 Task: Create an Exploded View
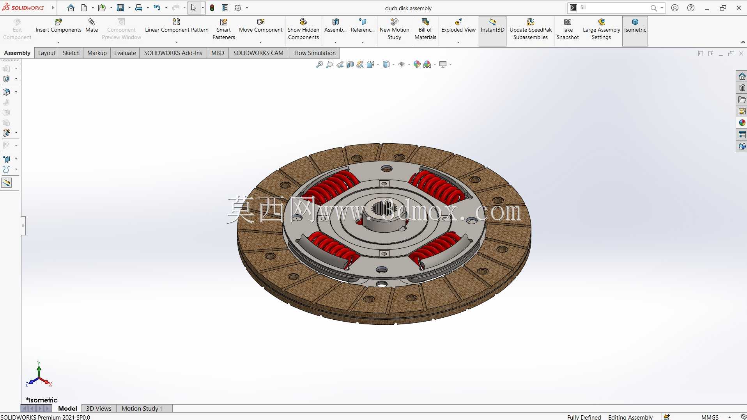[x=458, y=26]
